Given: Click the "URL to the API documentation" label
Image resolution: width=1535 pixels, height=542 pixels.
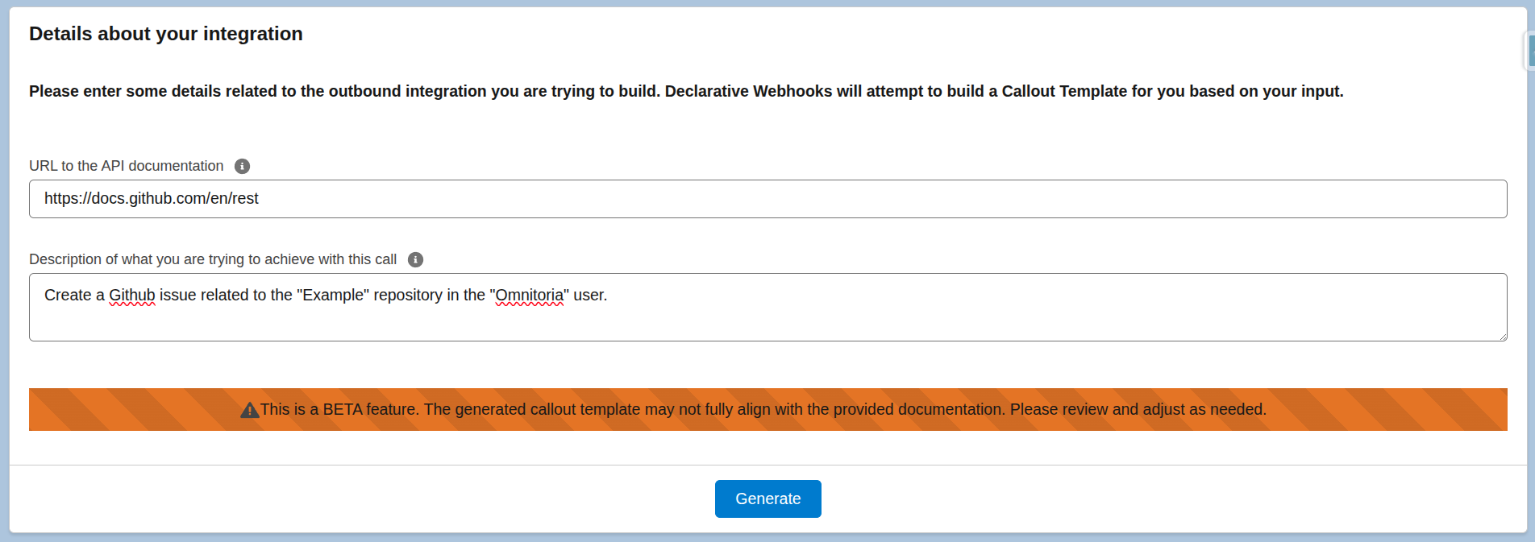Looking at the screenshot, I should pos(127,166).
